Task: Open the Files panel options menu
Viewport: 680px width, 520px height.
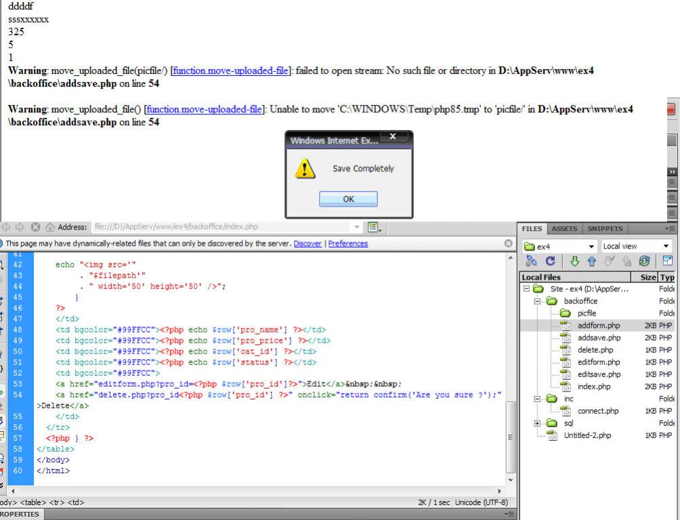Action: 668,229
